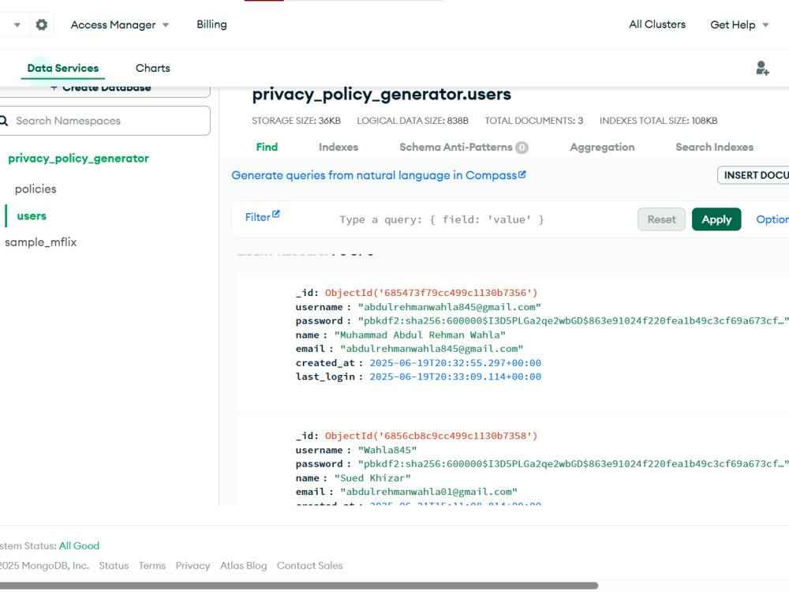Open the Indexes tab
This screenshot has width=789, height=592.
tap(338, 147)
